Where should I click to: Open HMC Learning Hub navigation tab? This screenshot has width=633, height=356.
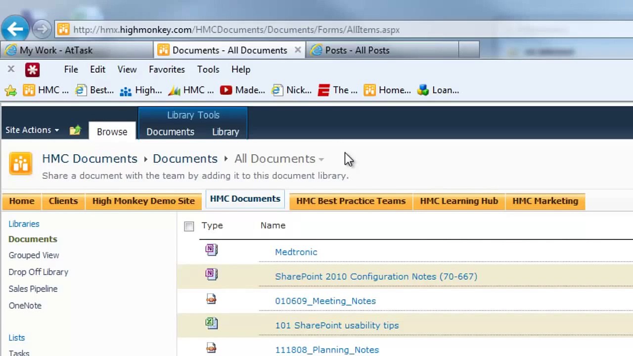pyautogui.click(x=459, y=201)
